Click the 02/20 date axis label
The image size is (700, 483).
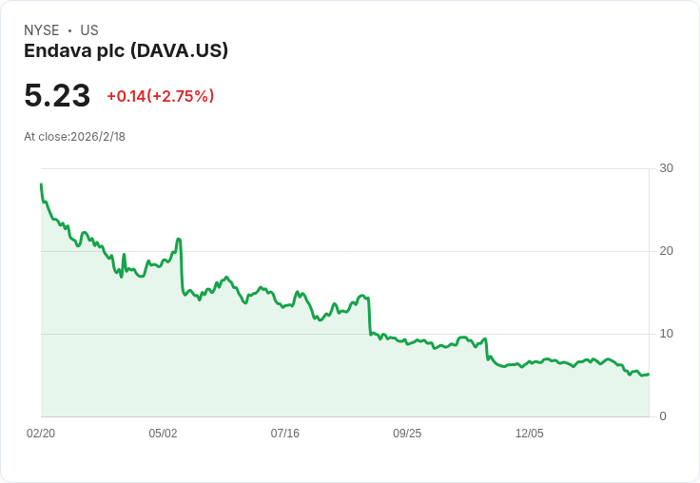pyautogui.click(x=41, y=433)
